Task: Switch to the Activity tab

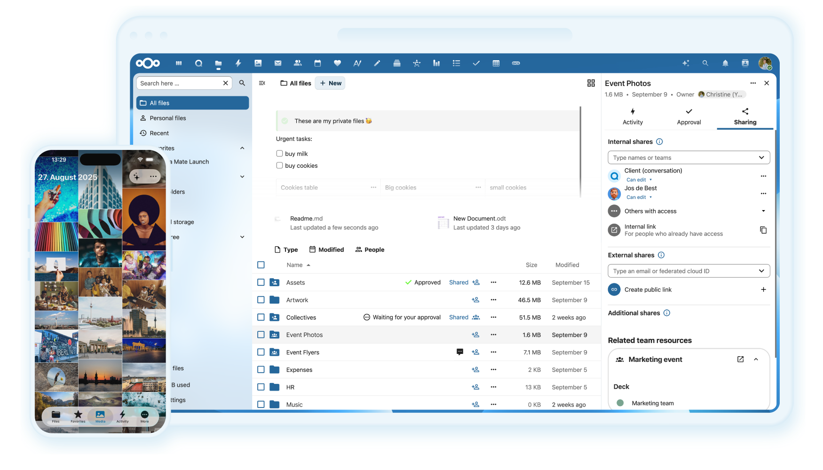Action: pos(632,116)
